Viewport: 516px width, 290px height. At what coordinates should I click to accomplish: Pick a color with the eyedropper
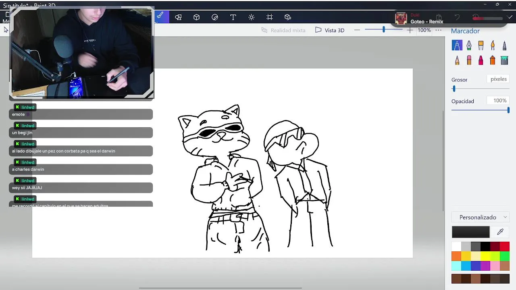(x=500, y=232)
